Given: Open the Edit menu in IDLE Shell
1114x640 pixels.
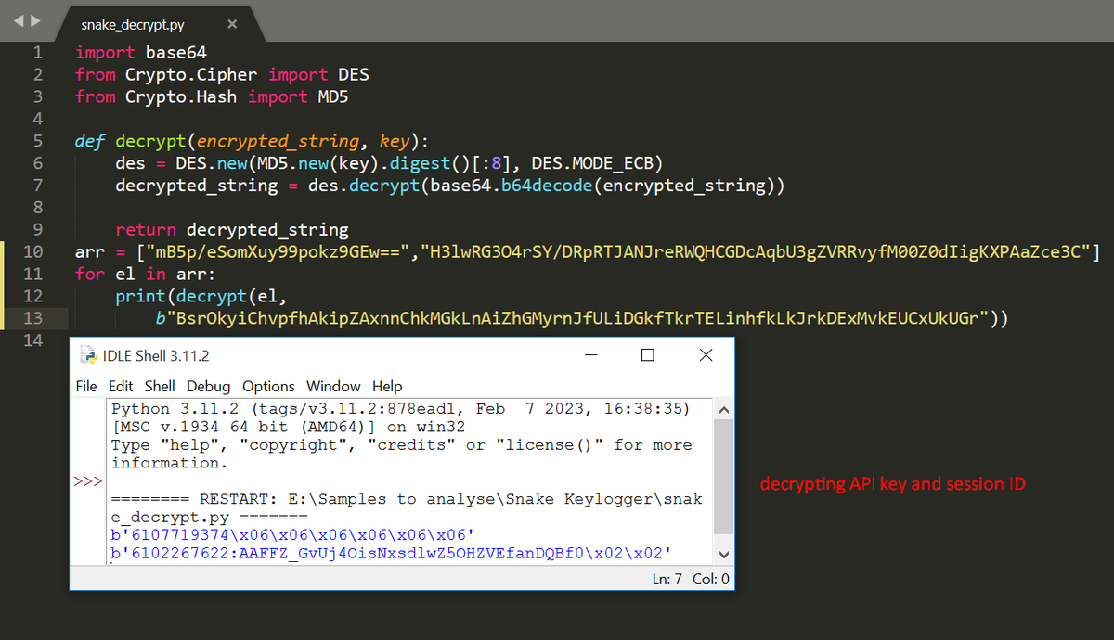Looking at the screenshot, I should (x=121, y=386).
